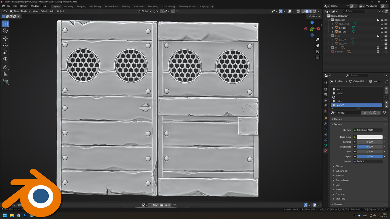Hide L_HIGH object with eye icon
This screenshot has width=390, height=219.
click(x=382, y=28)
